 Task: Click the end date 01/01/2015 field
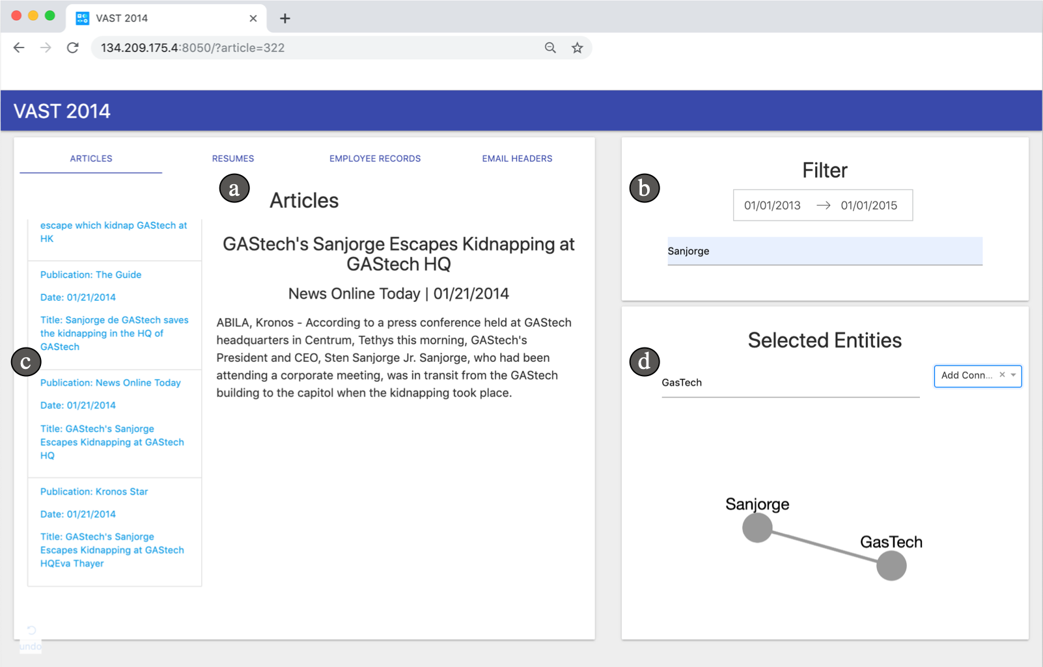click(x=869, y=206)
